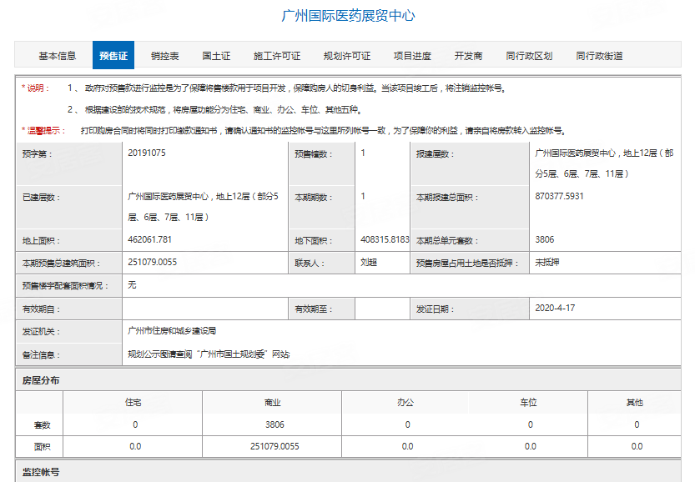
Task: Click the presale number 20191075
Action: [147, 153]
